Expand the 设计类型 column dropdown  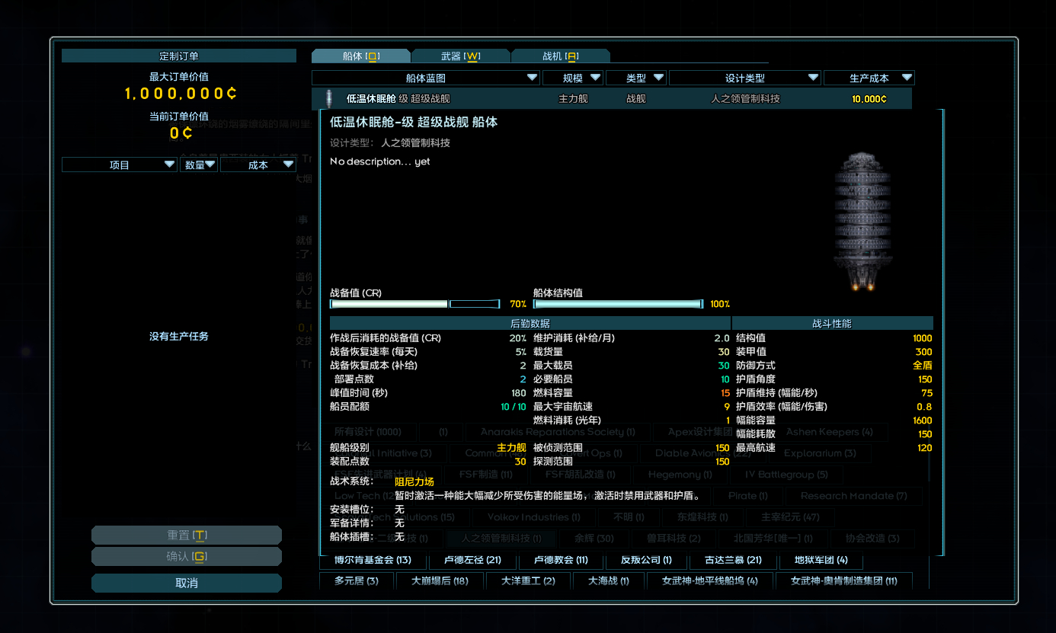click(x=744, y=78)
